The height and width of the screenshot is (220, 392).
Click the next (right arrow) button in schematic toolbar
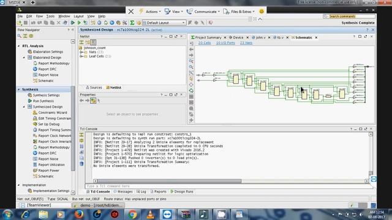click(x=191, y=55)
